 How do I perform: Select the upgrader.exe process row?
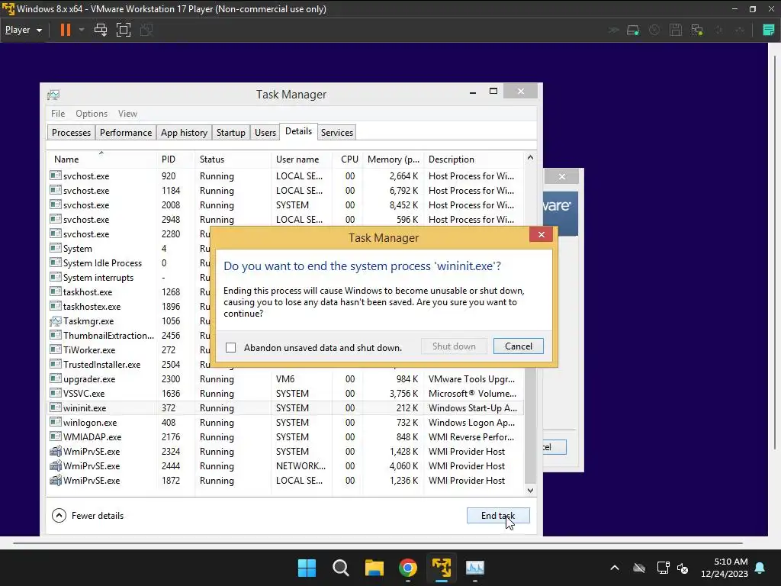pos(285,378)
